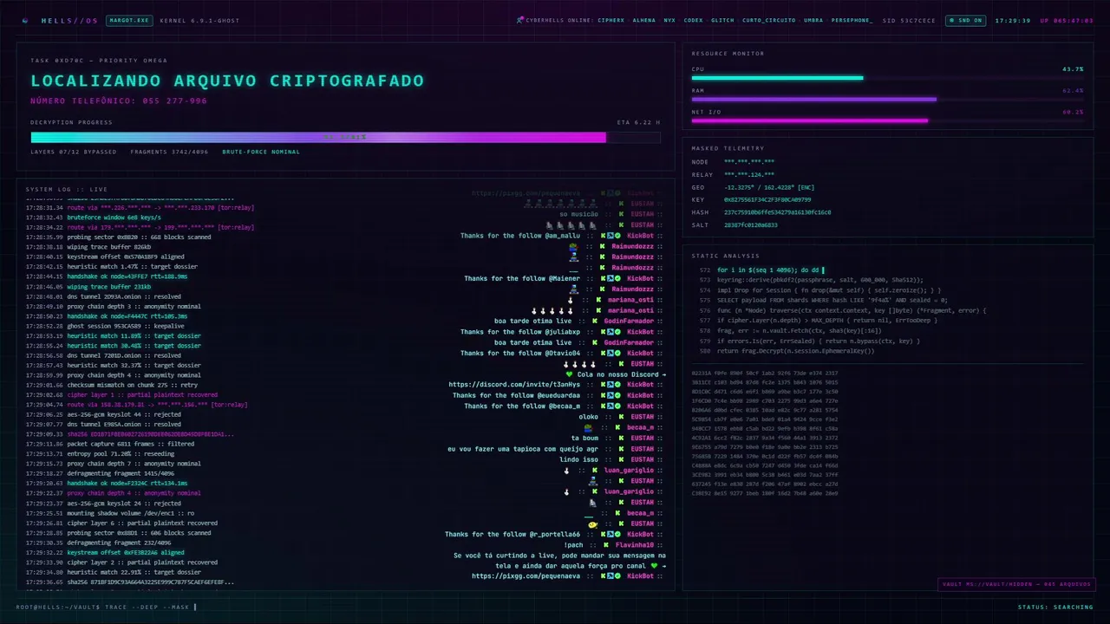Click the yellow emote above the @r_portella66 row
The image size is (1110, 624).
coord(593,523)
